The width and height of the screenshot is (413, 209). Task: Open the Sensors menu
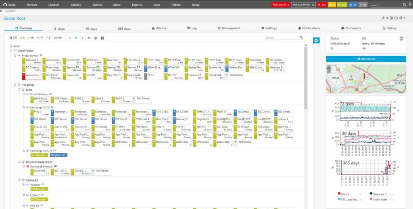click(x=76, y=5)
